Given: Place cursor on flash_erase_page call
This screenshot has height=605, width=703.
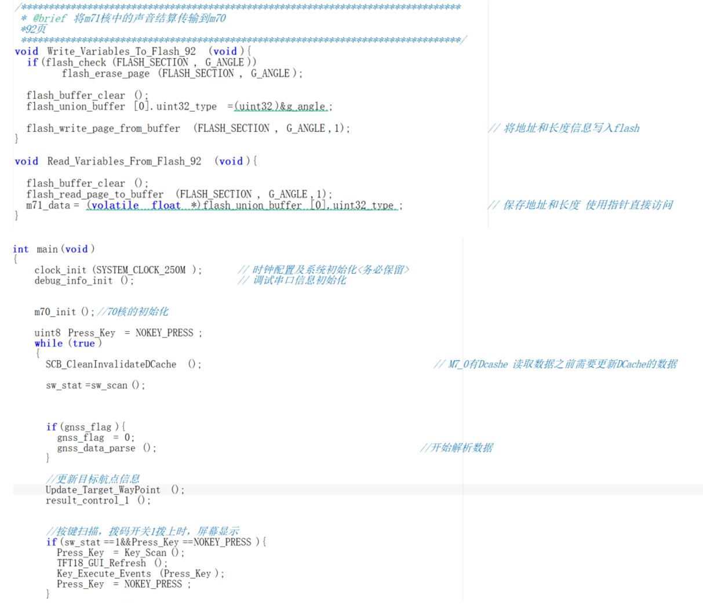Looking at the screenshot, I should [105, 74].
